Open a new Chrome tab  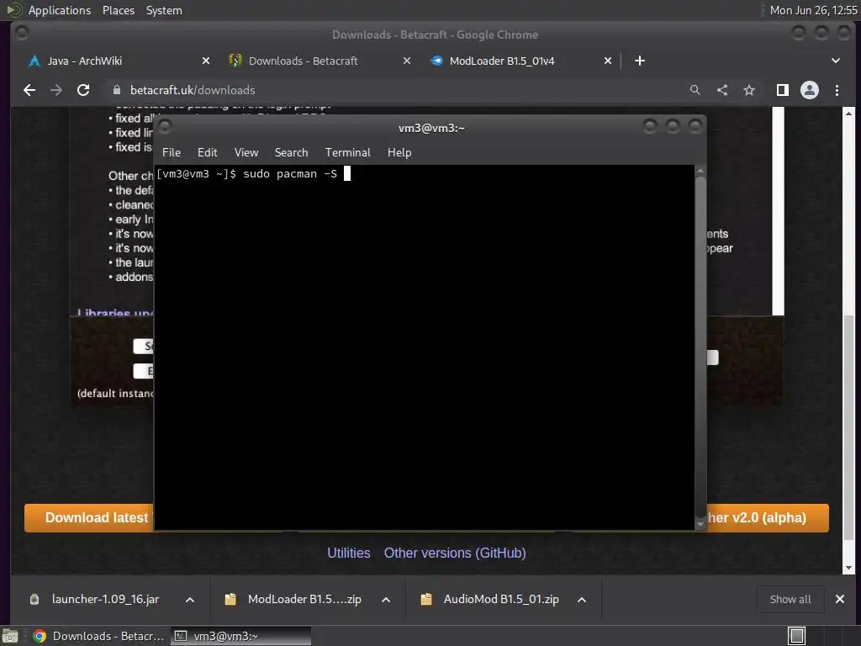640,61
